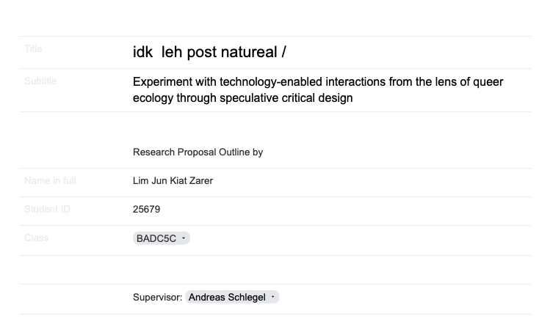Click the student ID 25679
The width and height of the screenshot is (539, 335).
146,210
